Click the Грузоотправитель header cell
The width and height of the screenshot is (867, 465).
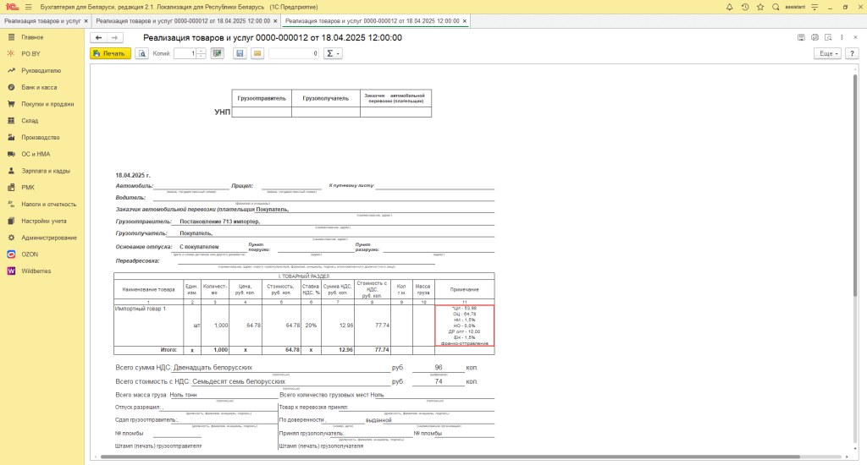(x=262, y=98)
